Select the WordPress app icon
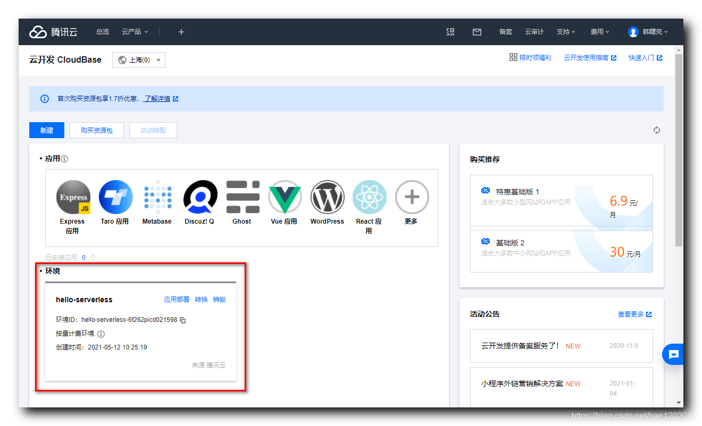Viewport: 702px width, 426px height. coord(327,197)
